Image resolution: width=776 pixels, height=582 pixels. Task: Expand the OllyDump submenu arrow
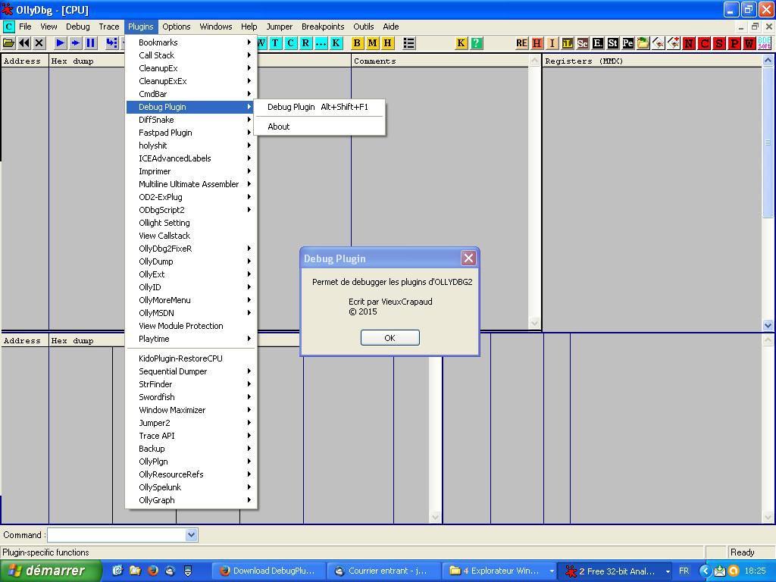pyautogui.click(x=249, y=261)
